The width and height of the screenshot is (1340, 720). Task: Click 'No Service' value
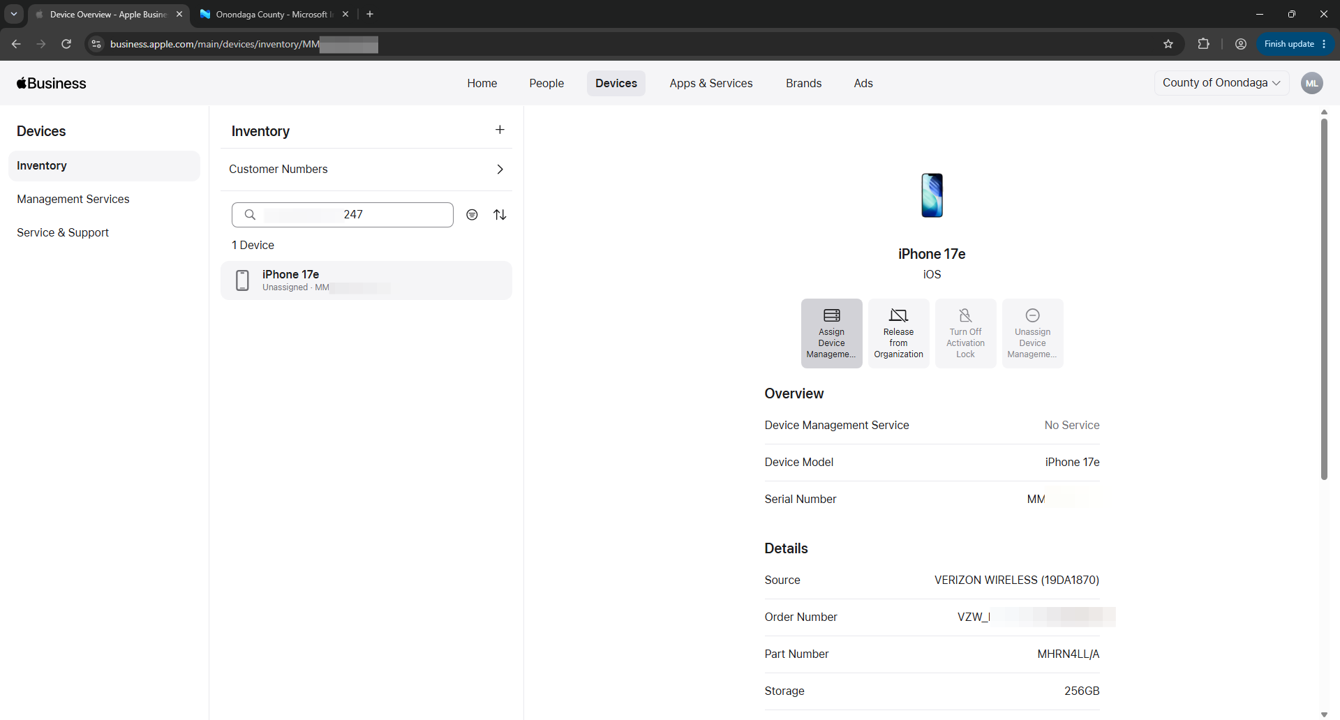point(1072,426)
